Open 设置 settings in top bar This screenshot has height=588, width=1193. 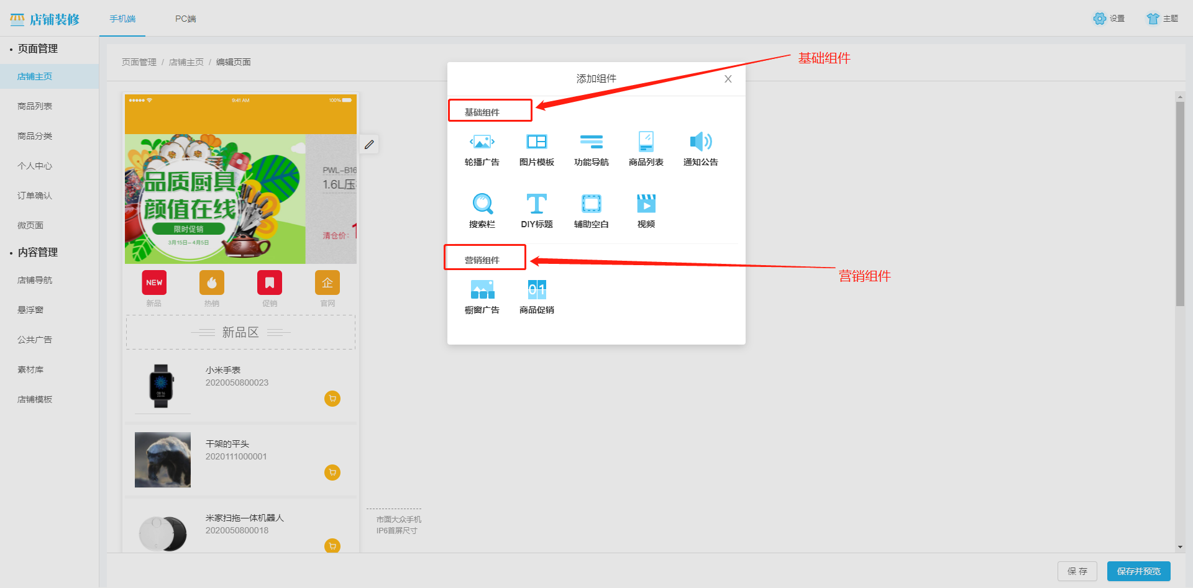coord(1109,19)
